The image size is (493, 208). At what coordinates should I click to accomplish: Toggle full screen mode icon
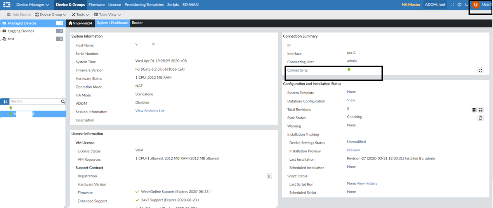pyautogui.click(x=452, y=5)
